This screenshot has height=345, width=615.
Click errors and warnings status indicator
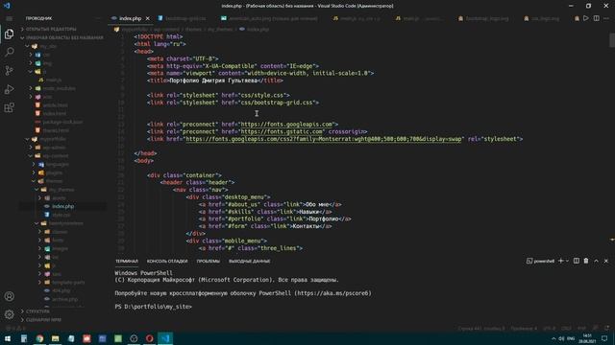(x=15, y=328)
